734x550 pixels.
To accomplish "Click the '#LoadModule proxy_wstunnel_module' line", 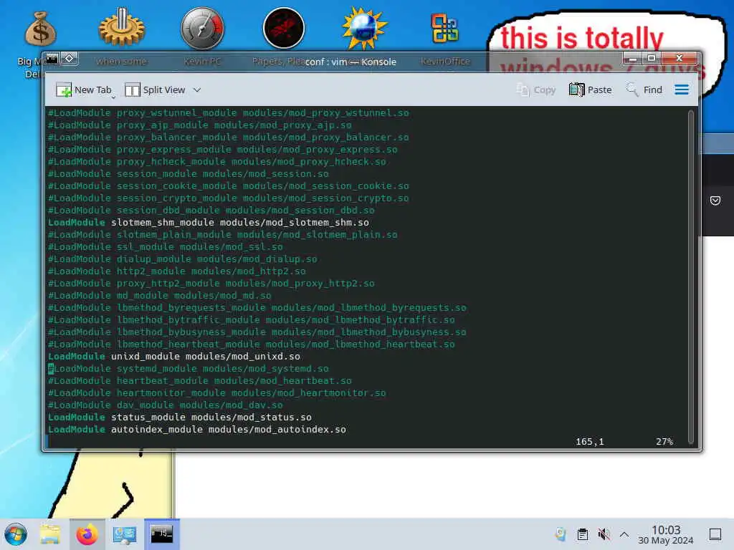I will [229, 113].
